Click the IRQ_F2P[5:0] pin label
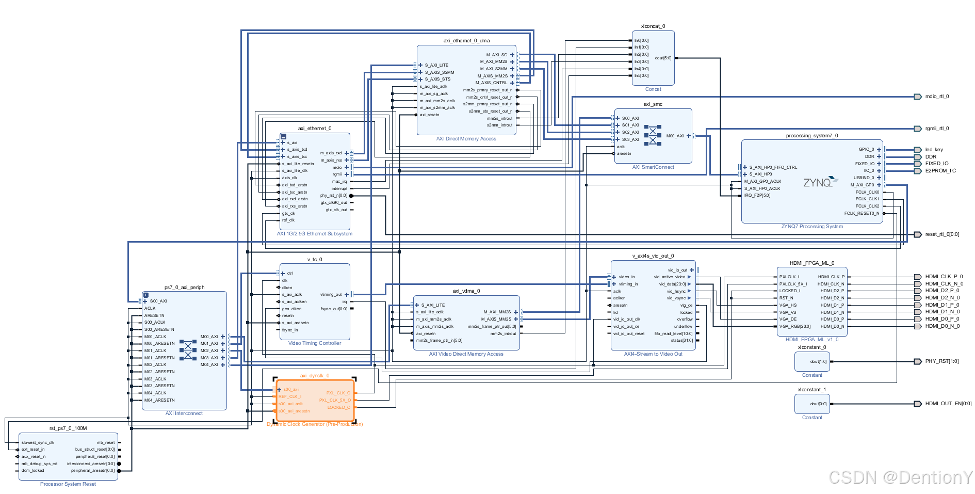The image size is (975, 494). pos(757,195)
